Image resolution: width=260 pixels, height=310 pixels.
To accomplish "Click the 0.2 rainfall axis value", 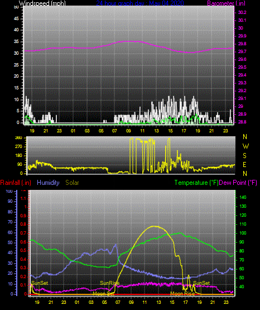I will (23, 276).
